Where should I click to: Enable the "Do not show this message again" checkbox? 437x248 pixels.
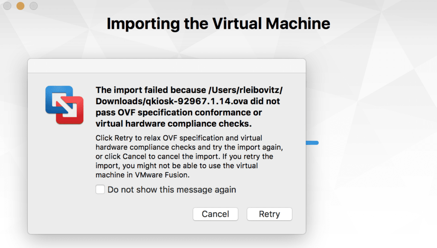100,190
